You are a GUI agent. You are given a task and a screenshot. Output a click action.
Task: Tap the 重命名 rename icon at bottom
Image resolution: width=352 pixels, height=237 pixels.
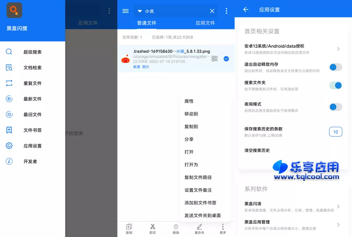[199, 227]
